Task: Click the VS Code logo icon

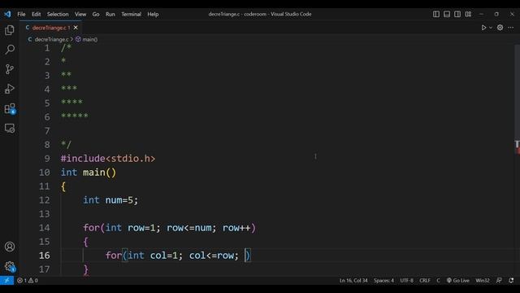Action: click(x=7, y=14)
